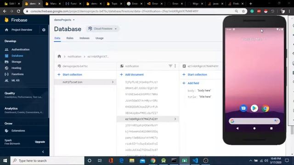Open Authentication in the sidebar
Screen dimensions: 294x165
point(20,49)
